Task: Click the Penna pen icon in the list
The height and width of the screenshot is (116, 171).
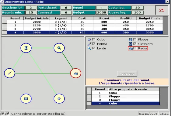Action: coord(89,44)
